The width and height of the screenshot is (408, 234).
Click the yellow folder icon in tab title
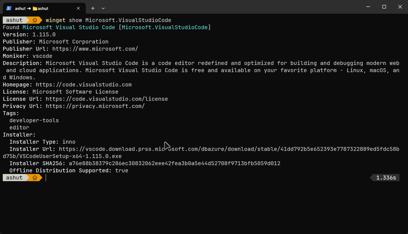pos(35,9)
